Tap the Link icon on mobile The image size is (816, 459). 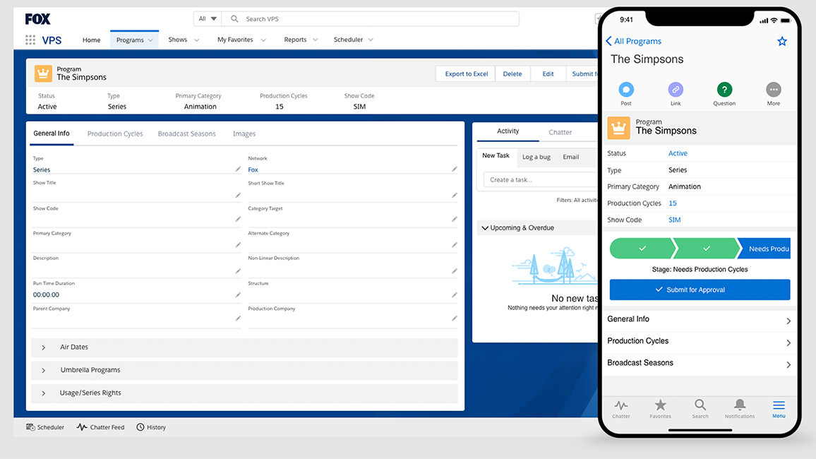(676, 90)
